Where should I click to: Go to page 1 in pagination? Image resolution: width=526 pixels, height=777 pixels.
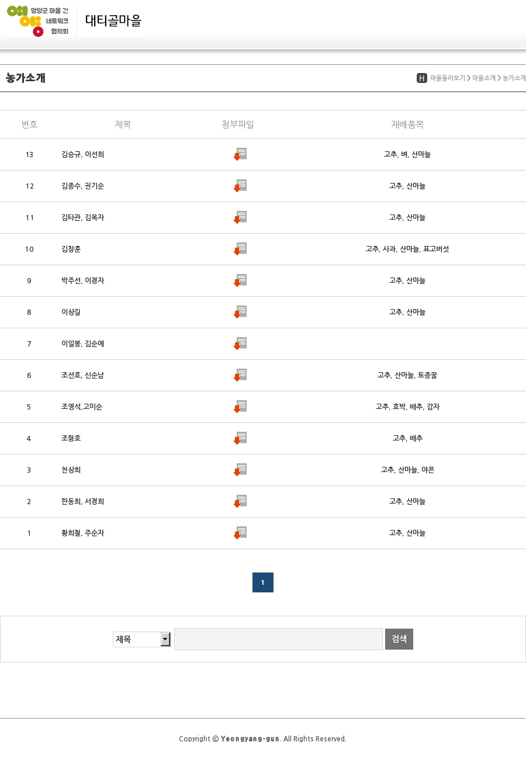[x=263, y=582]
